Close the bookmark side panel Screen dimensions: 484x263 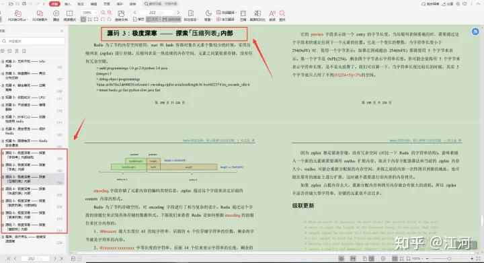click(x=62, y=31)
